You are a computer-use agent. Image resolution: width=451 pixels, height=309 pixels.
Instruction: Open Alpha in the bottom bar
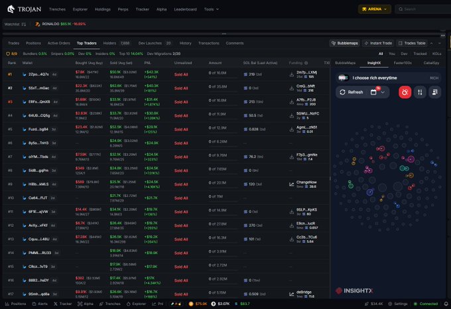pyautogui.click(x=86, y=304)
